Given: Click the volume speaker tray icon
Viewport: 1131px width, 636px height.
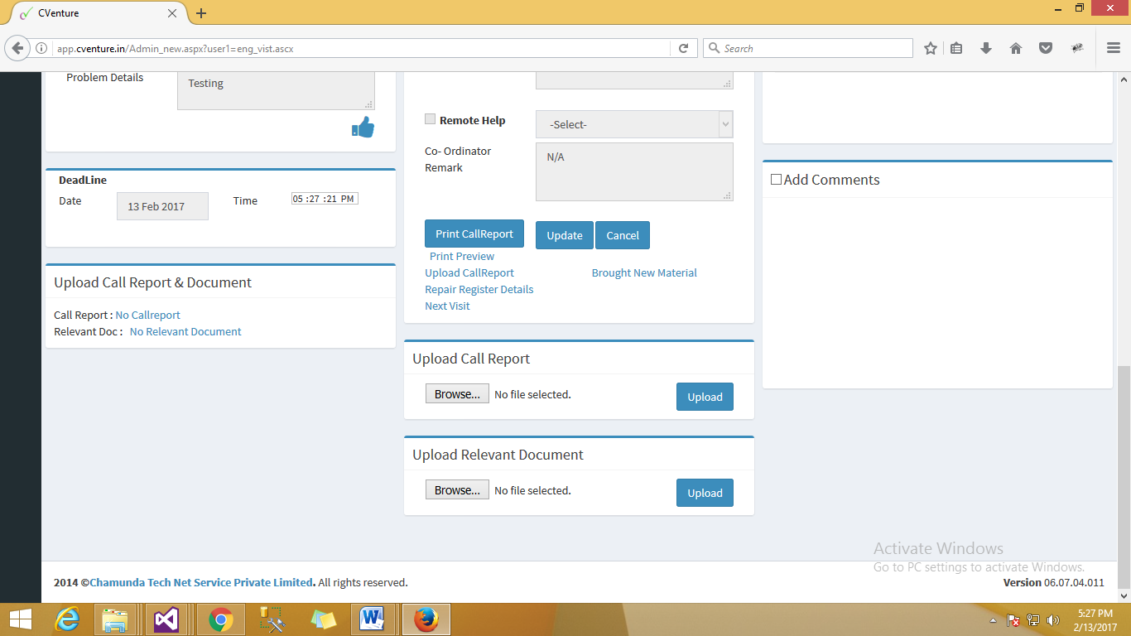Looking at the screenshot, I should pyautogui.click(x=1053, y=620).
